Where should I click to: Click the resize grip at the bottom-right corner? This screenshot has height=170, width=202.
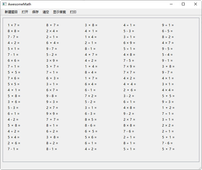(200, 168)
